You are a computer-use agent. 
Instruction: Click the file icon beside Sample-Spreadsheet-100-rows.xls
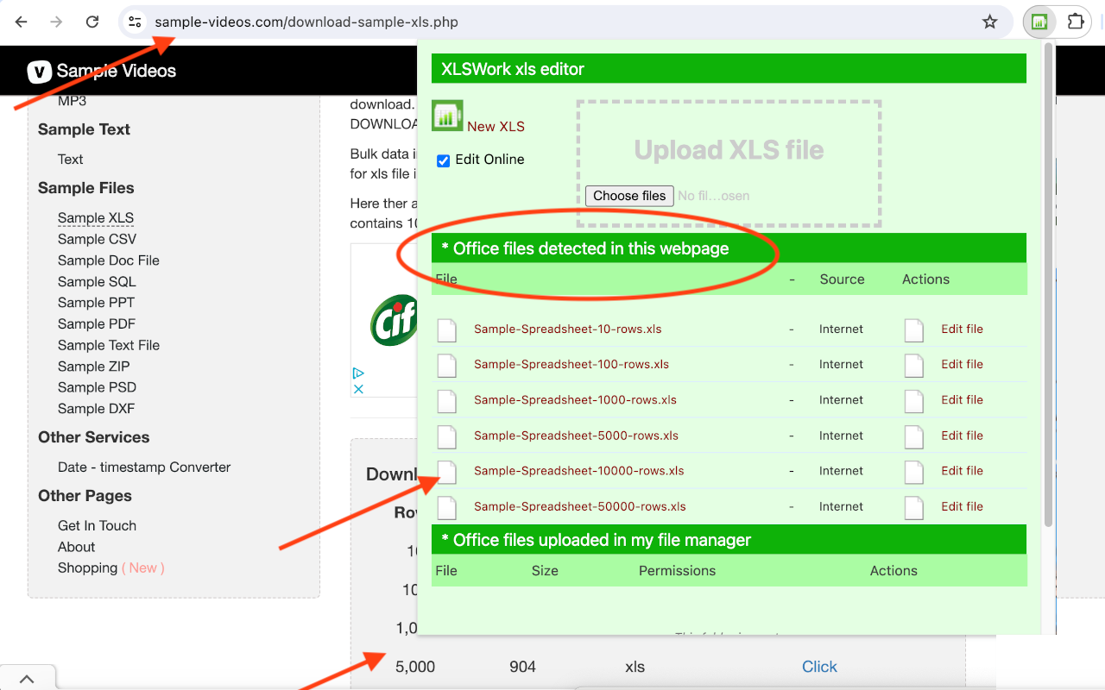click(x=446, y=365)
